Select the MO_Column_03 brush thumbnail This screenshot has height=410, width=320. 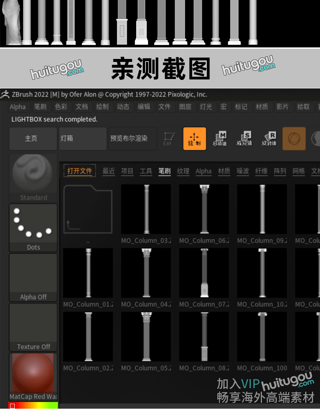tap(146, 209)
